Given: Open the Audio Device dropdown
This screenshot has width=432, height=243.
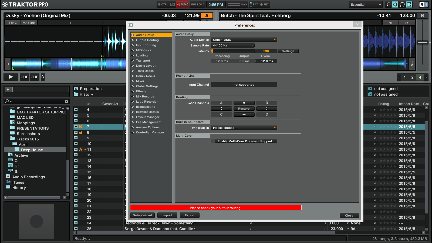Looking at the screenshot, I should [x=244, y=40].
